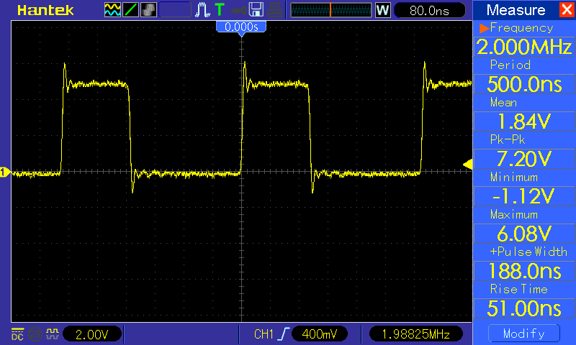Viewport: 576px width, 345px height.
Task: Click the green T trigger status icon
Action: [220, 9]
